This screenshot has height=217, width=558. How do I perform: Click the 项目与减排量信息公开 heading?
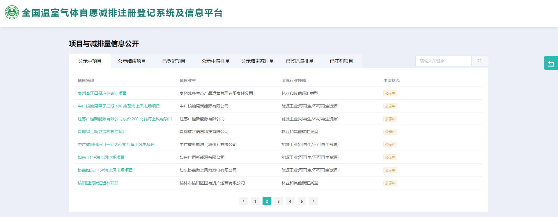tap(104, 44)
